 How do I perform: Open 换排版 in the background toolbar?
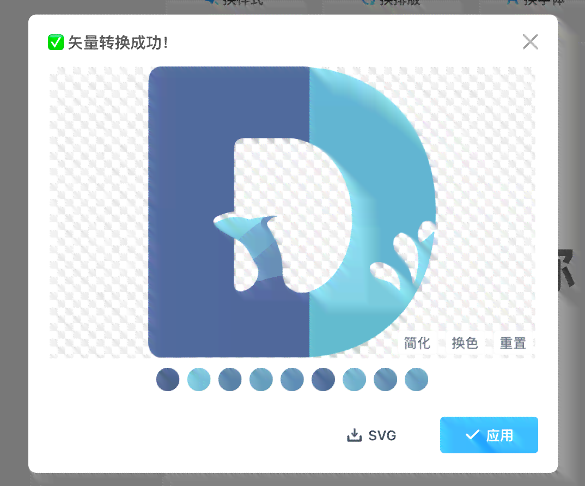pyautogui.click(x=392, y=3)
